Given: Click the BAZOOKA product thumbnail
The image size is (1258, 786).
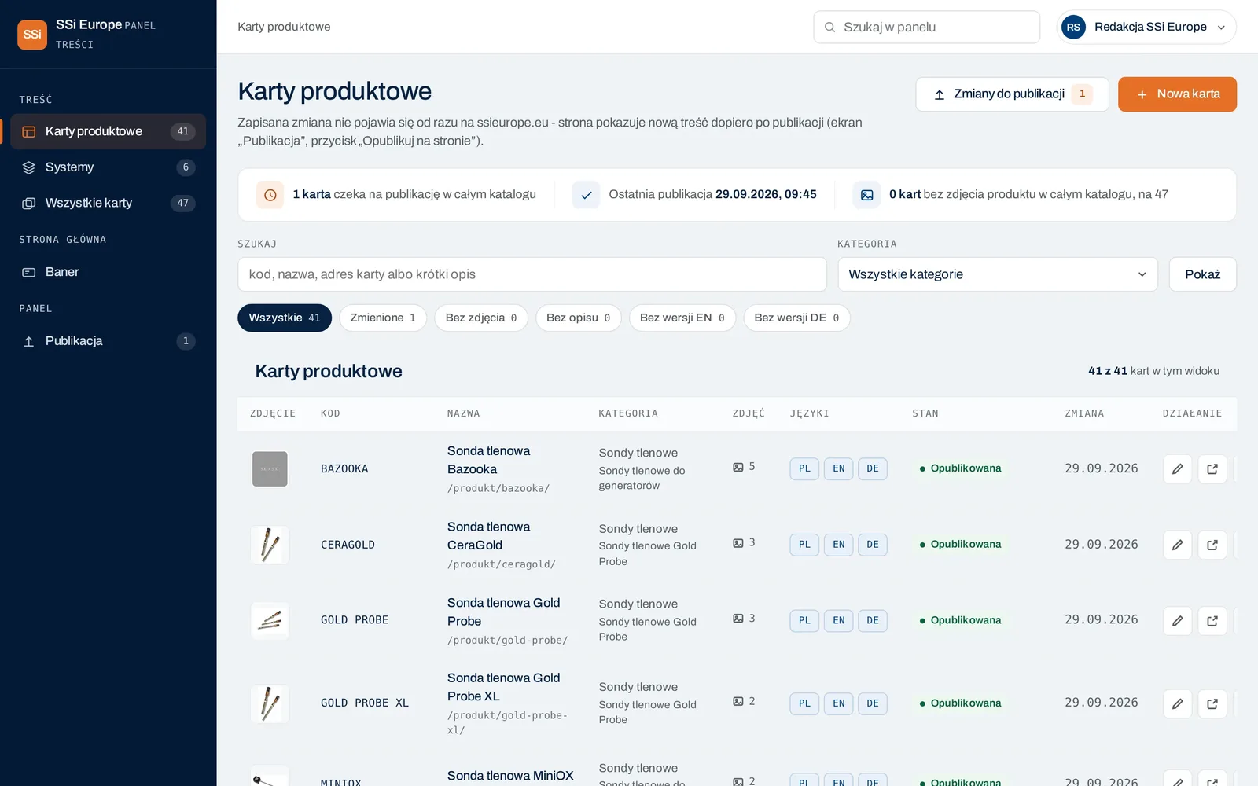Looking at the screenshot, I should [270, 469].
